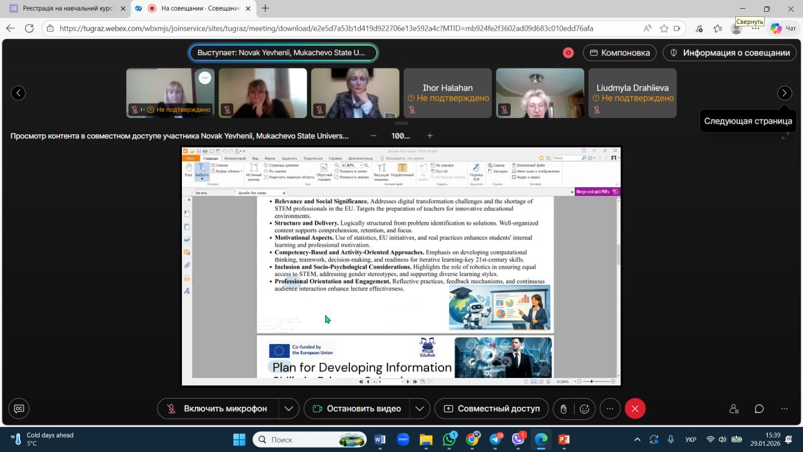803x452 pixels.
Task: Raise hand using the hand icon
Action: tap(563, 409)
